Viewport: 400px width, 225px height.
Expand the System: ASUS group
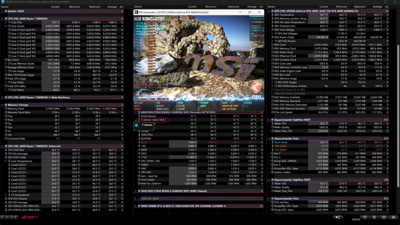click(2, 11)
